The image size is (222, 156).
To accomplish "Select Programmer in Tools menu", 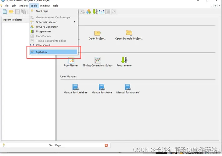I will 54,31.
